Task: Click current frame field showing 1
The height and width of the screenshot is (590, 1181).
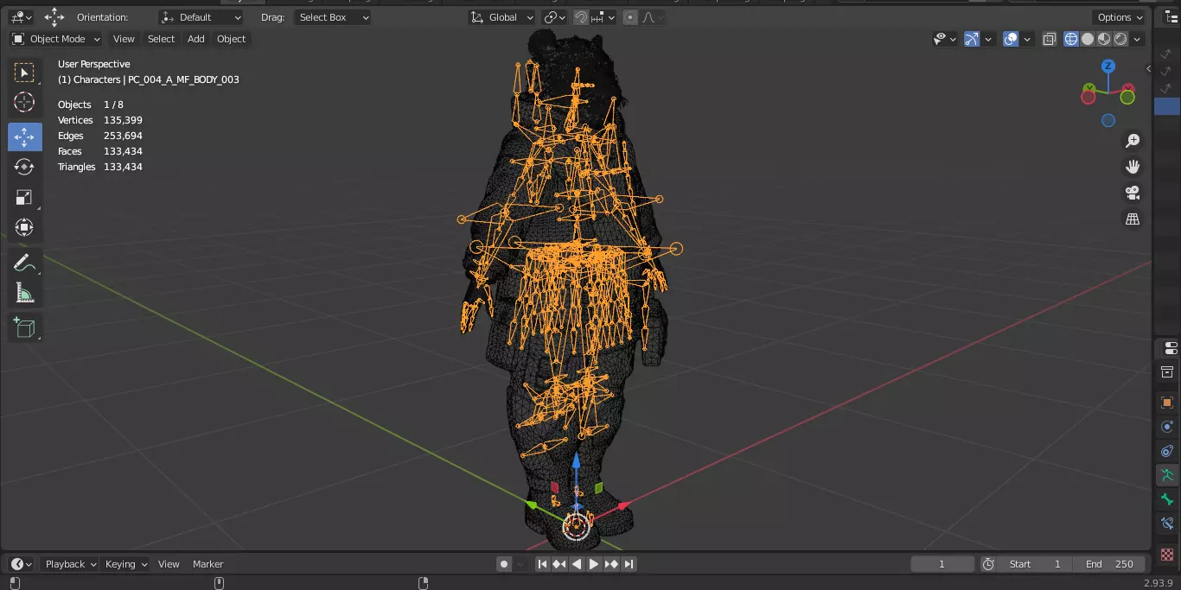Action: (942, 564)
